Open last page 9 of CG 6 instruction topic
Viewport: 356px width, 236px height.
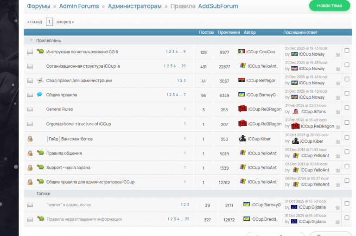(x=184, y=51)
